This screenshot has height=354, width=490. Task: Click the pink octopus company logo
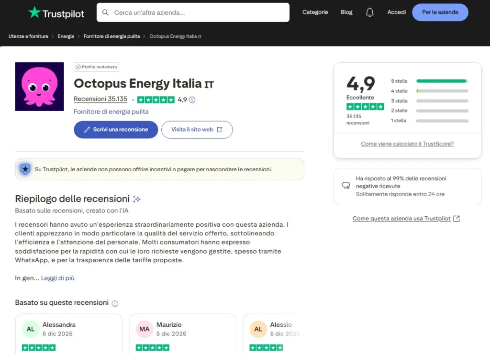coord(40,87)
